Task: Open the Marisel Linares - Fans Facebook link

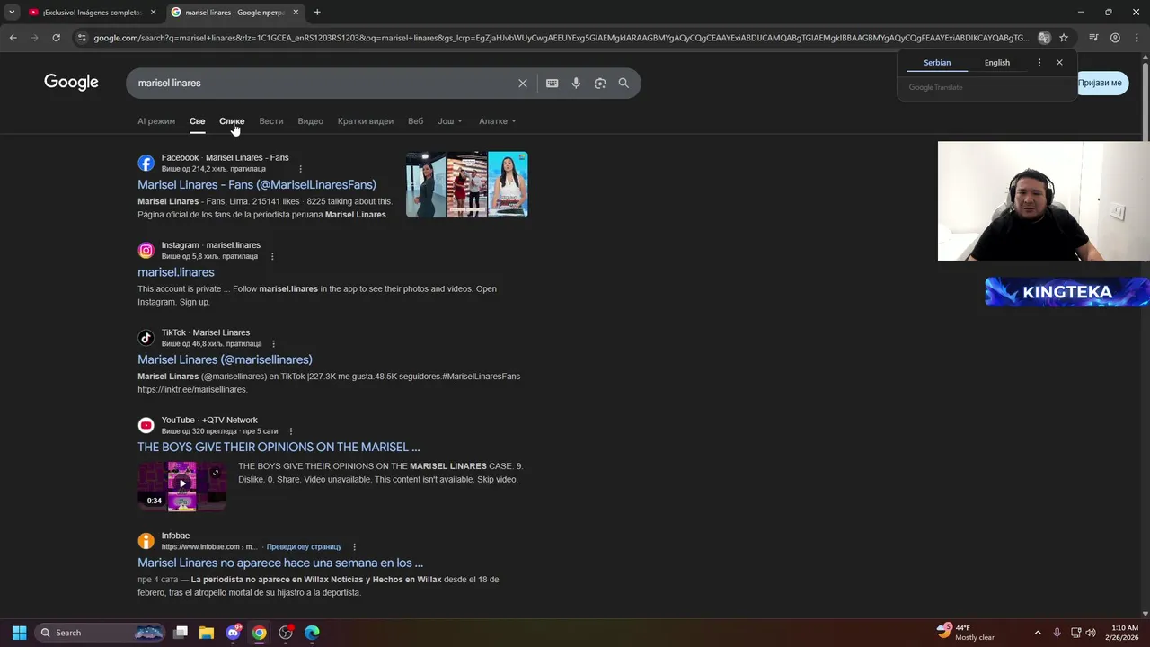Action: 257,185
